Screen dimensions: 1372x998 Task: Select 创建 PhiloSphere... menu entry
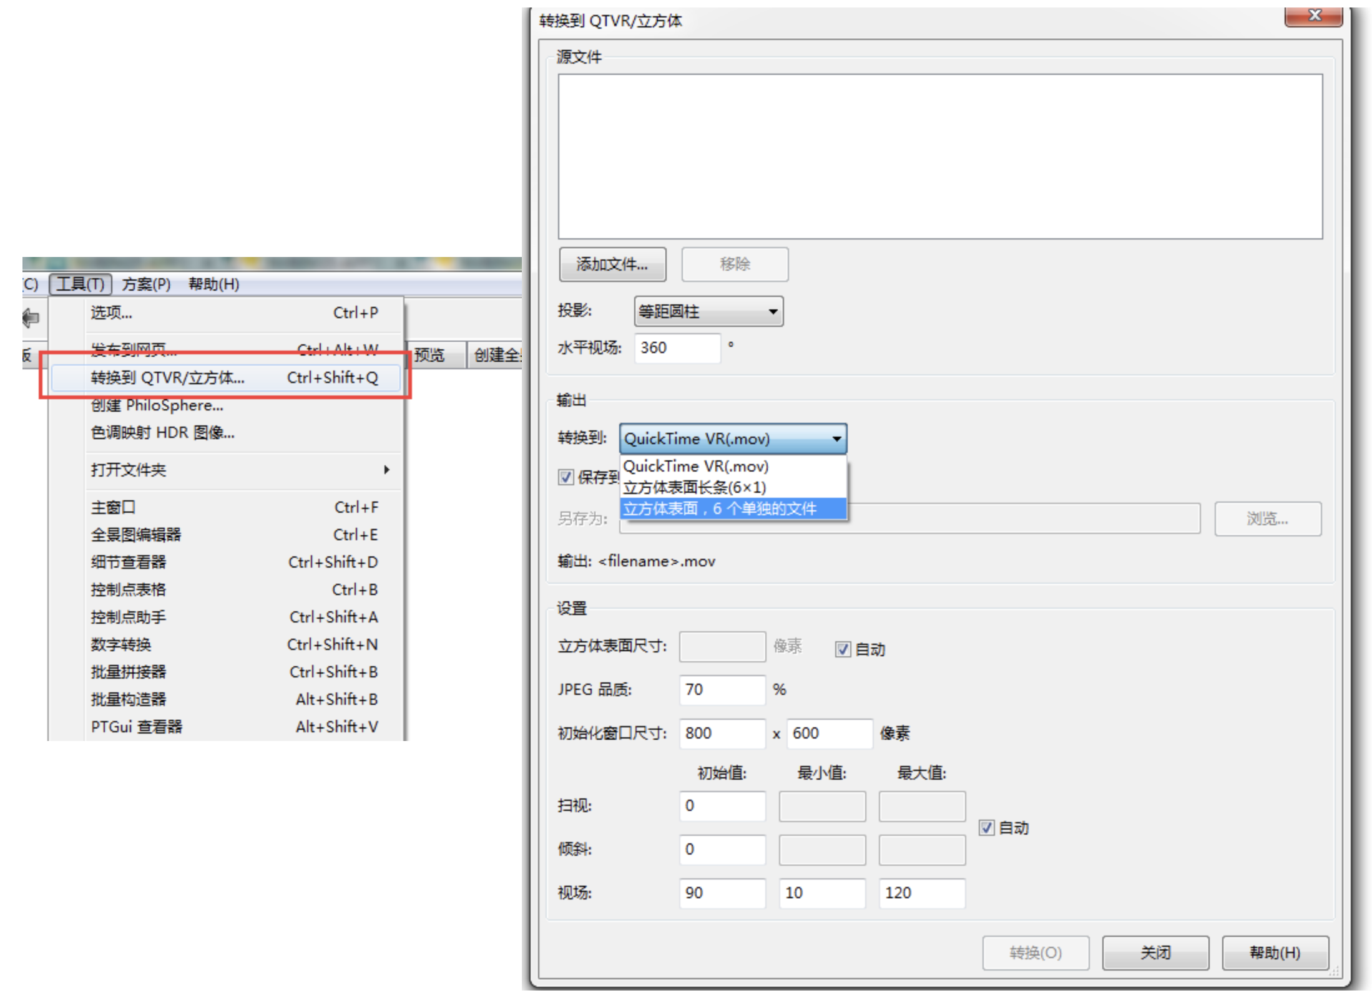pyautogui.click(x=226, y=405)
